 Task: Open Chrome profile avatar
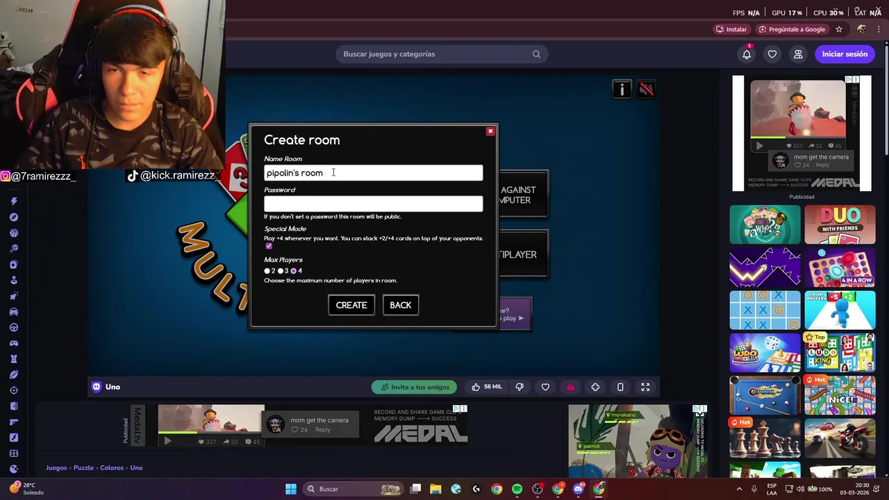[x=862, y=29]
